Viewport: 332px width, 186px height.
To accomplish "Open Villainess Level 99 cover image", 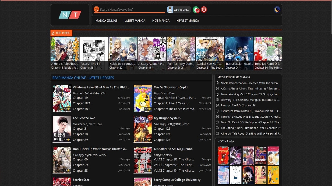I will (62, 99).
